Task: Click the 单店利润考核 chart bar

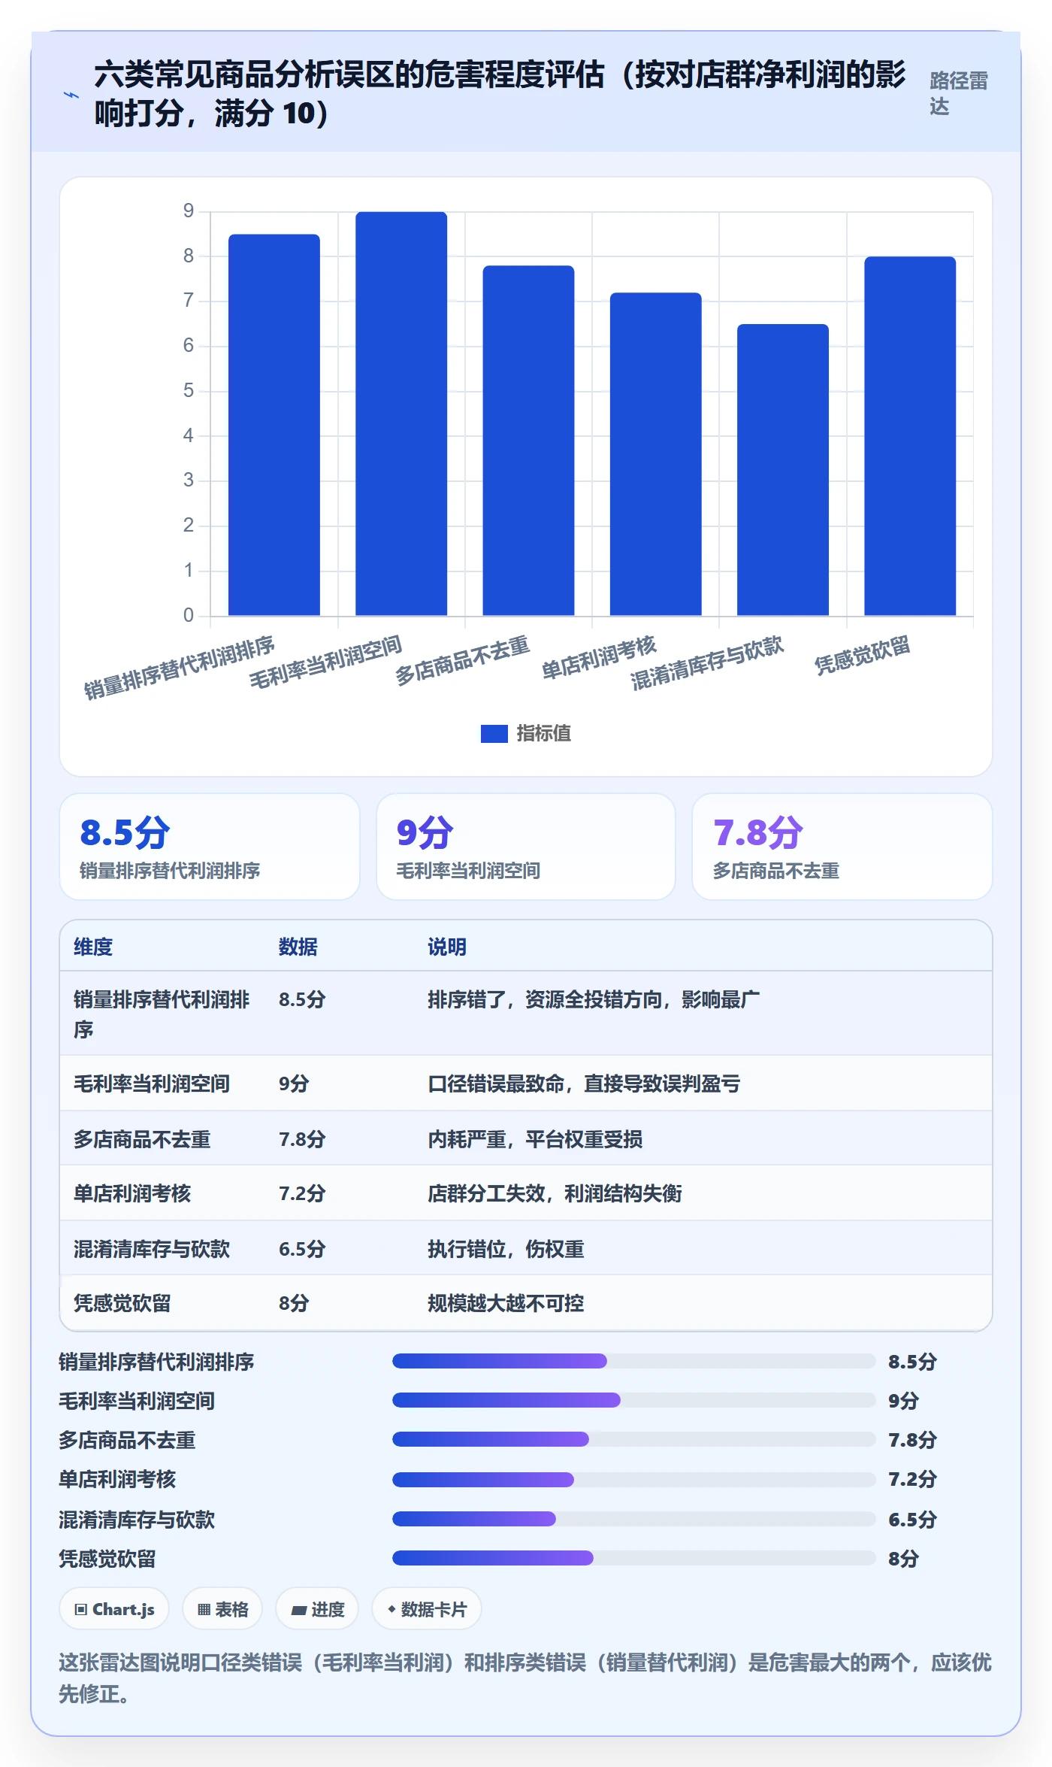Action: (655, 454)
